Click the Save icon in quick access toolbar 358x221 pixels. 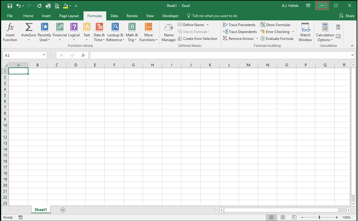[x=10, y=6]
